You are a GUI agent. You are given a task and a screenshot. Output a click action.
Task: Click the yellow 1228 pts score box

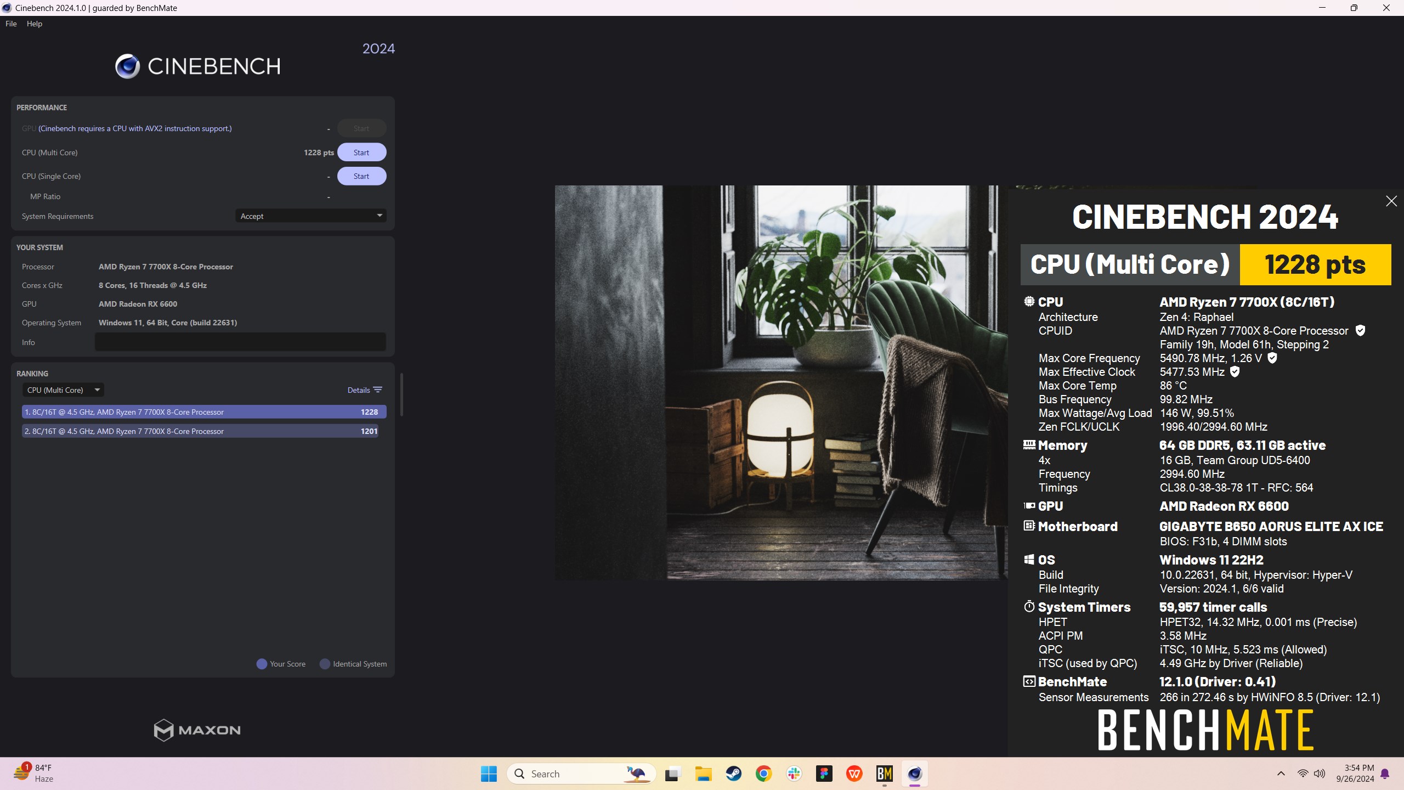pyautogui.click(x=1315, y=264)
